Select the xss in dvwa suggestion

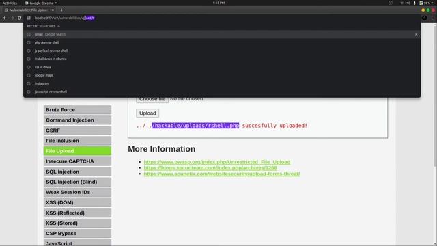point(222,67)
